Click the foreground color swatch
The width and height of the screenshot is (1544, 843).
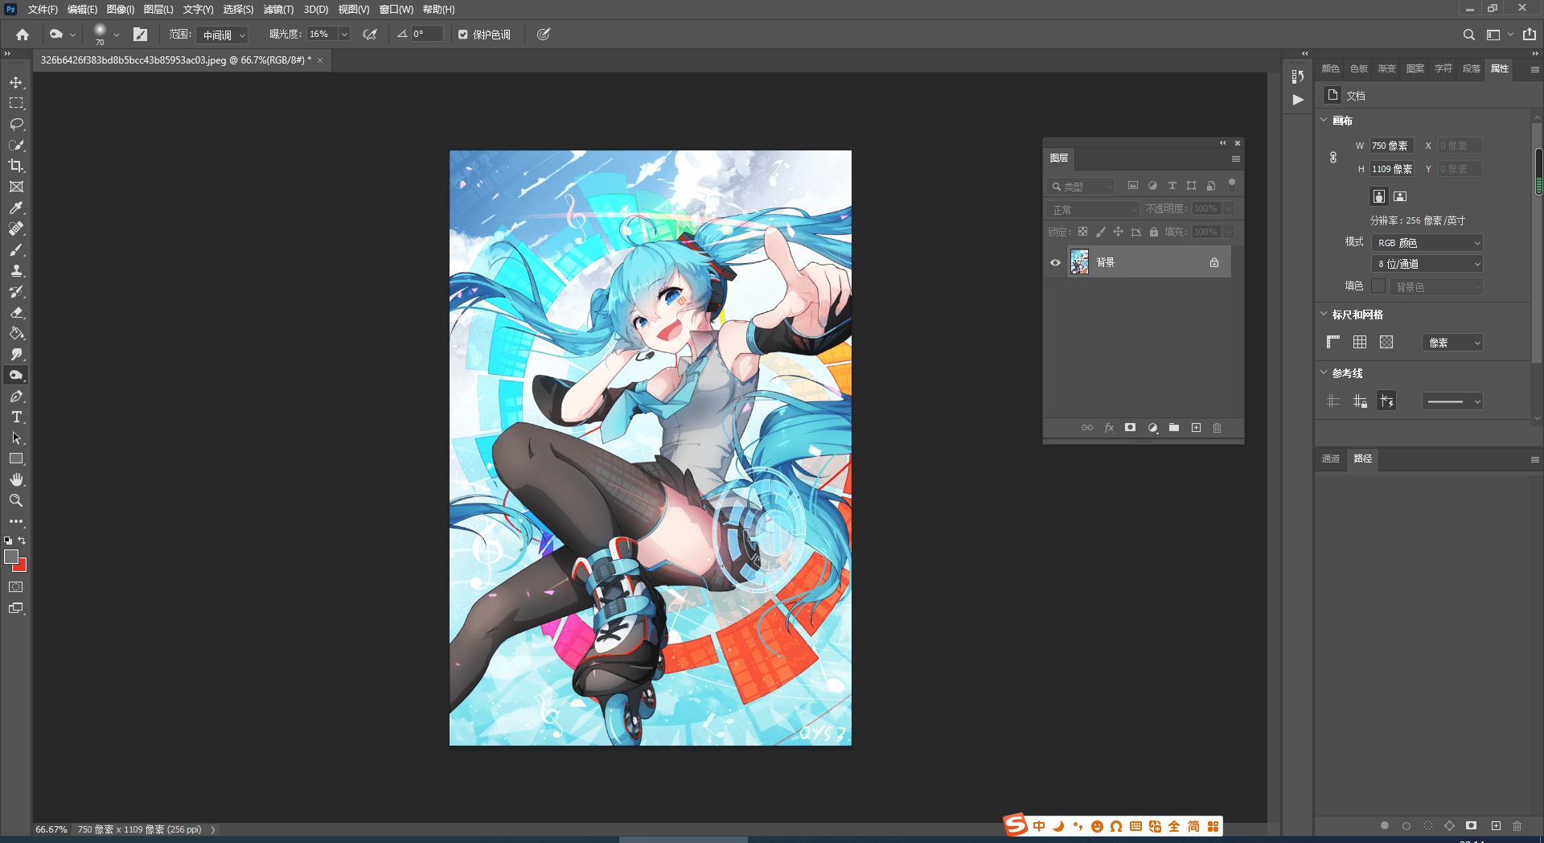coord(11,556)
